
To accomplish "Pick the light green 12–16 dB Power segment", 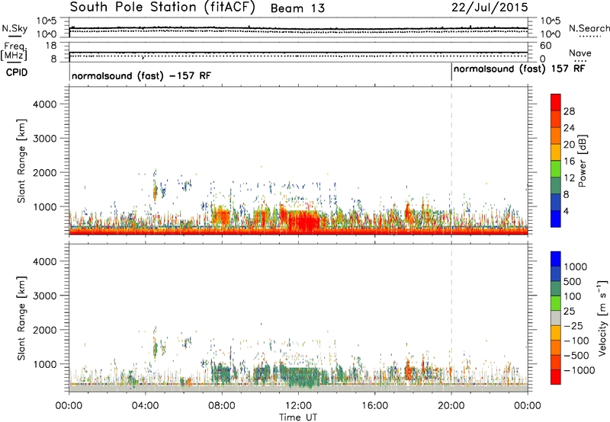I will 556,169.
